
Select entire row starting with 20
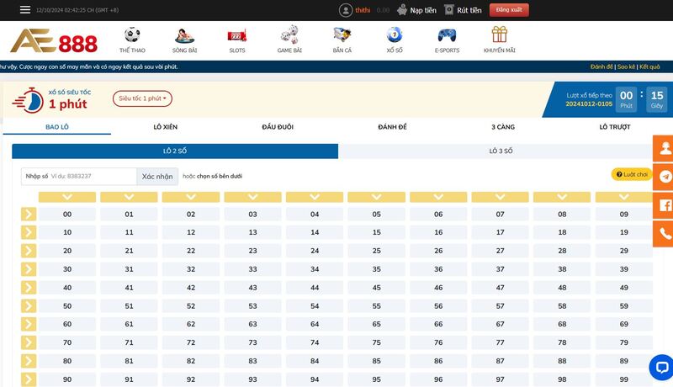click(x=29, y=251)
